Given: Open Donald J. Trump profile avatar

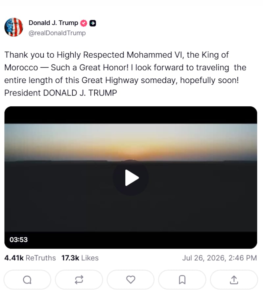Looking at the screenshot, I should [14, 27].
